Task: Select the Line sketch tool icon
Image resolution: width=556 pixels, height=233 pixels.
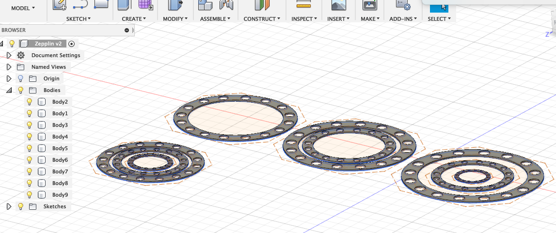Action: coord(80,5)
